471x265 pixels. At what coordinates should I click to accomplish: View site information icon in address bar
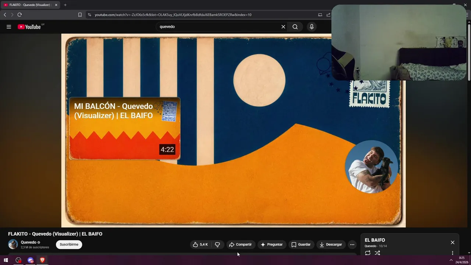click(x=89, y=15)
